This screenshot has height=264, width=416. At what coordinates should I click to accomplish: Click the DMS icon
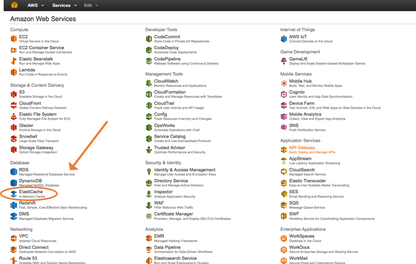click(14, 216)
